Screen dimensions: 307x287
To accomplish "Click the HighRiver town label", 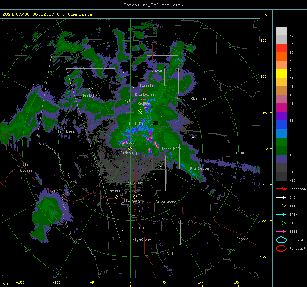I will (x=142, y=240).
